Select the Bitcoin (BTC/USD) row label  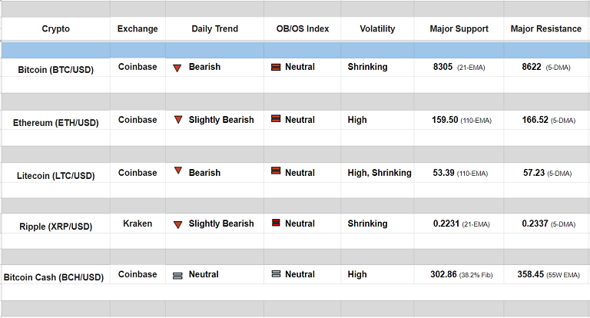[55, 70]
